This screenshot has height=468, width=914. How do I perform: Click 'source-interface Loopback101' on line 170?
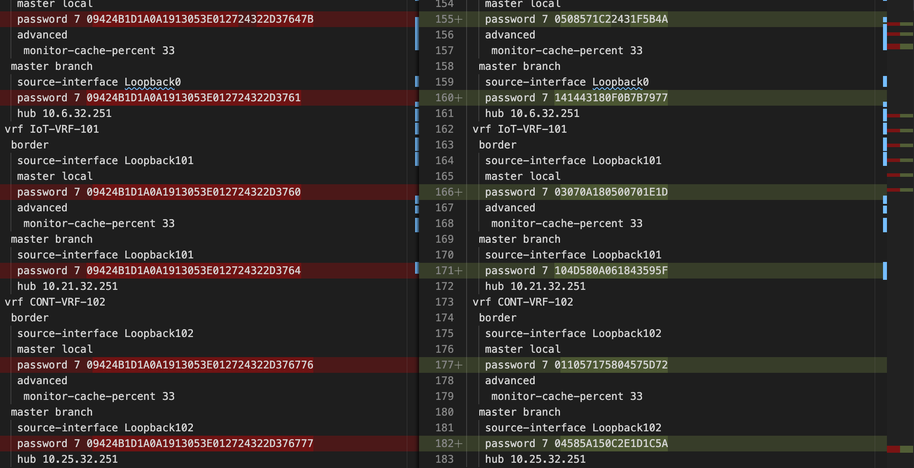click(x=573, y=255)
